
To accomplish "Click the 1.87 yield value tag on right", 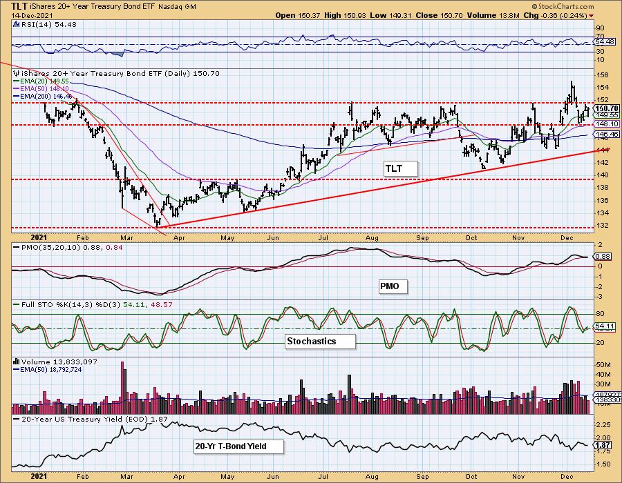I will 602,445.
